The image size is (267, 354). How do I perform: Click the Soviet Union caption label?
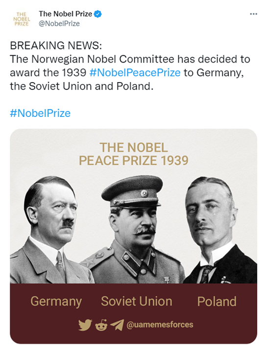point(137,301)
